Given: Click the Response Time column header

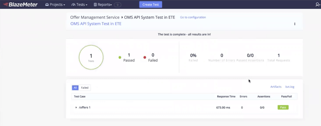Looking at the screenshot, I should [x=226, y=96].
